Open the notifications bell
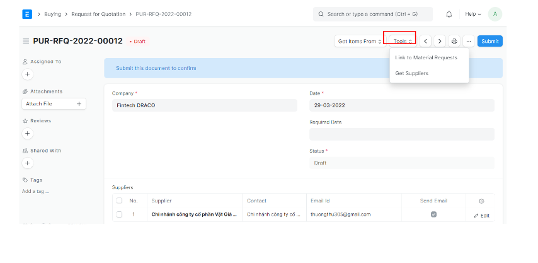 point(449,14)
